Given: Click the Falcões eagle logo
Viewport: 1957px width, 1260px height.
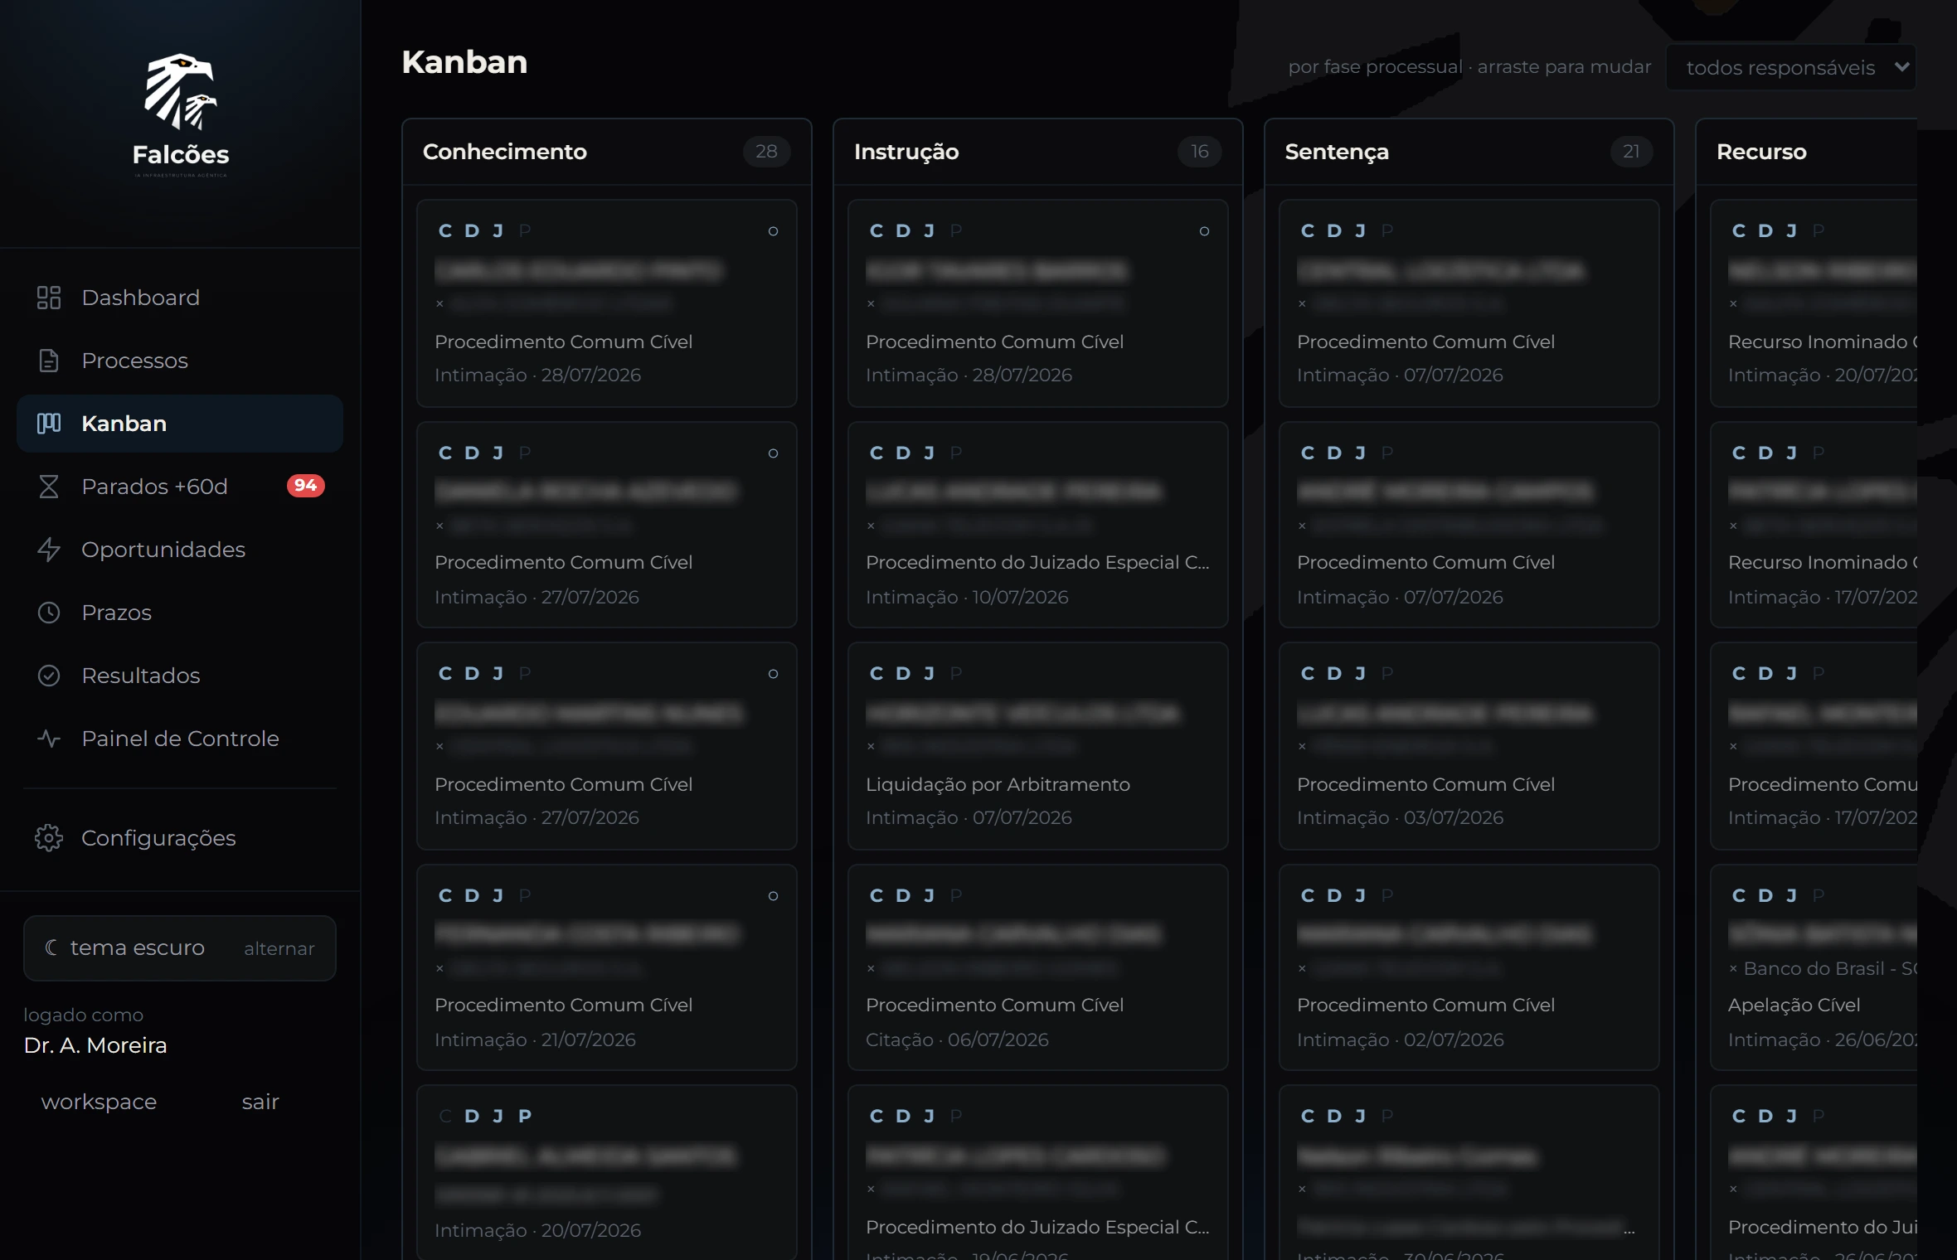Looking at the screenshot, I should pos(181,91).
